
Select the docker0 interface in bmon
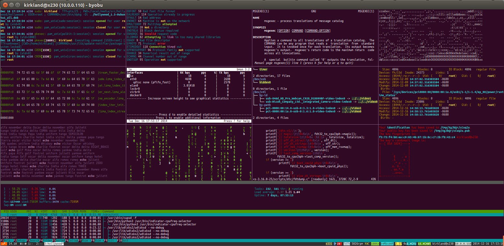136,95
